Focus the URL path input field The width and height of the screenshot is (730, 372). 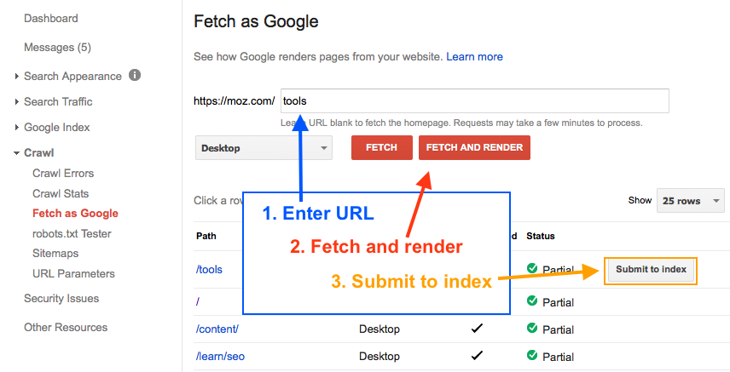474,100
